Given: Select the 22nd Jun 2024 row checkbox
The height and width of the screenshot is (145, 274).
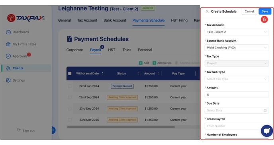Looking at the screenshot, I should [70, 86].
